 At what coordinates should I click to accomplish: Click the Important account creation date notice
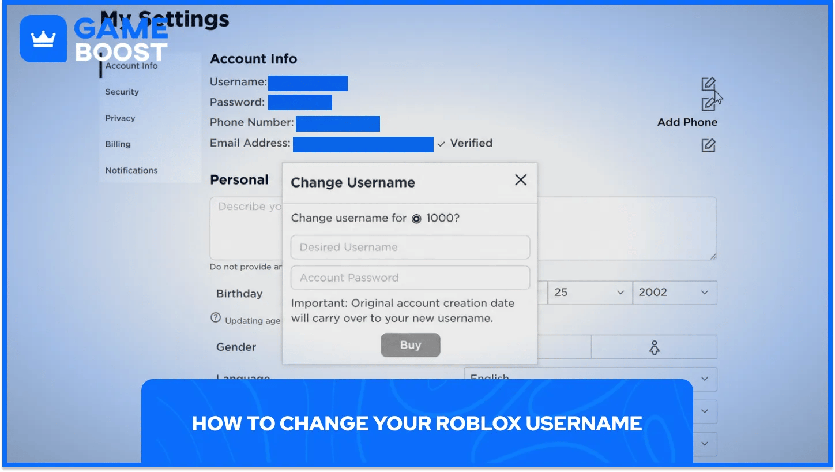(403, 310)
